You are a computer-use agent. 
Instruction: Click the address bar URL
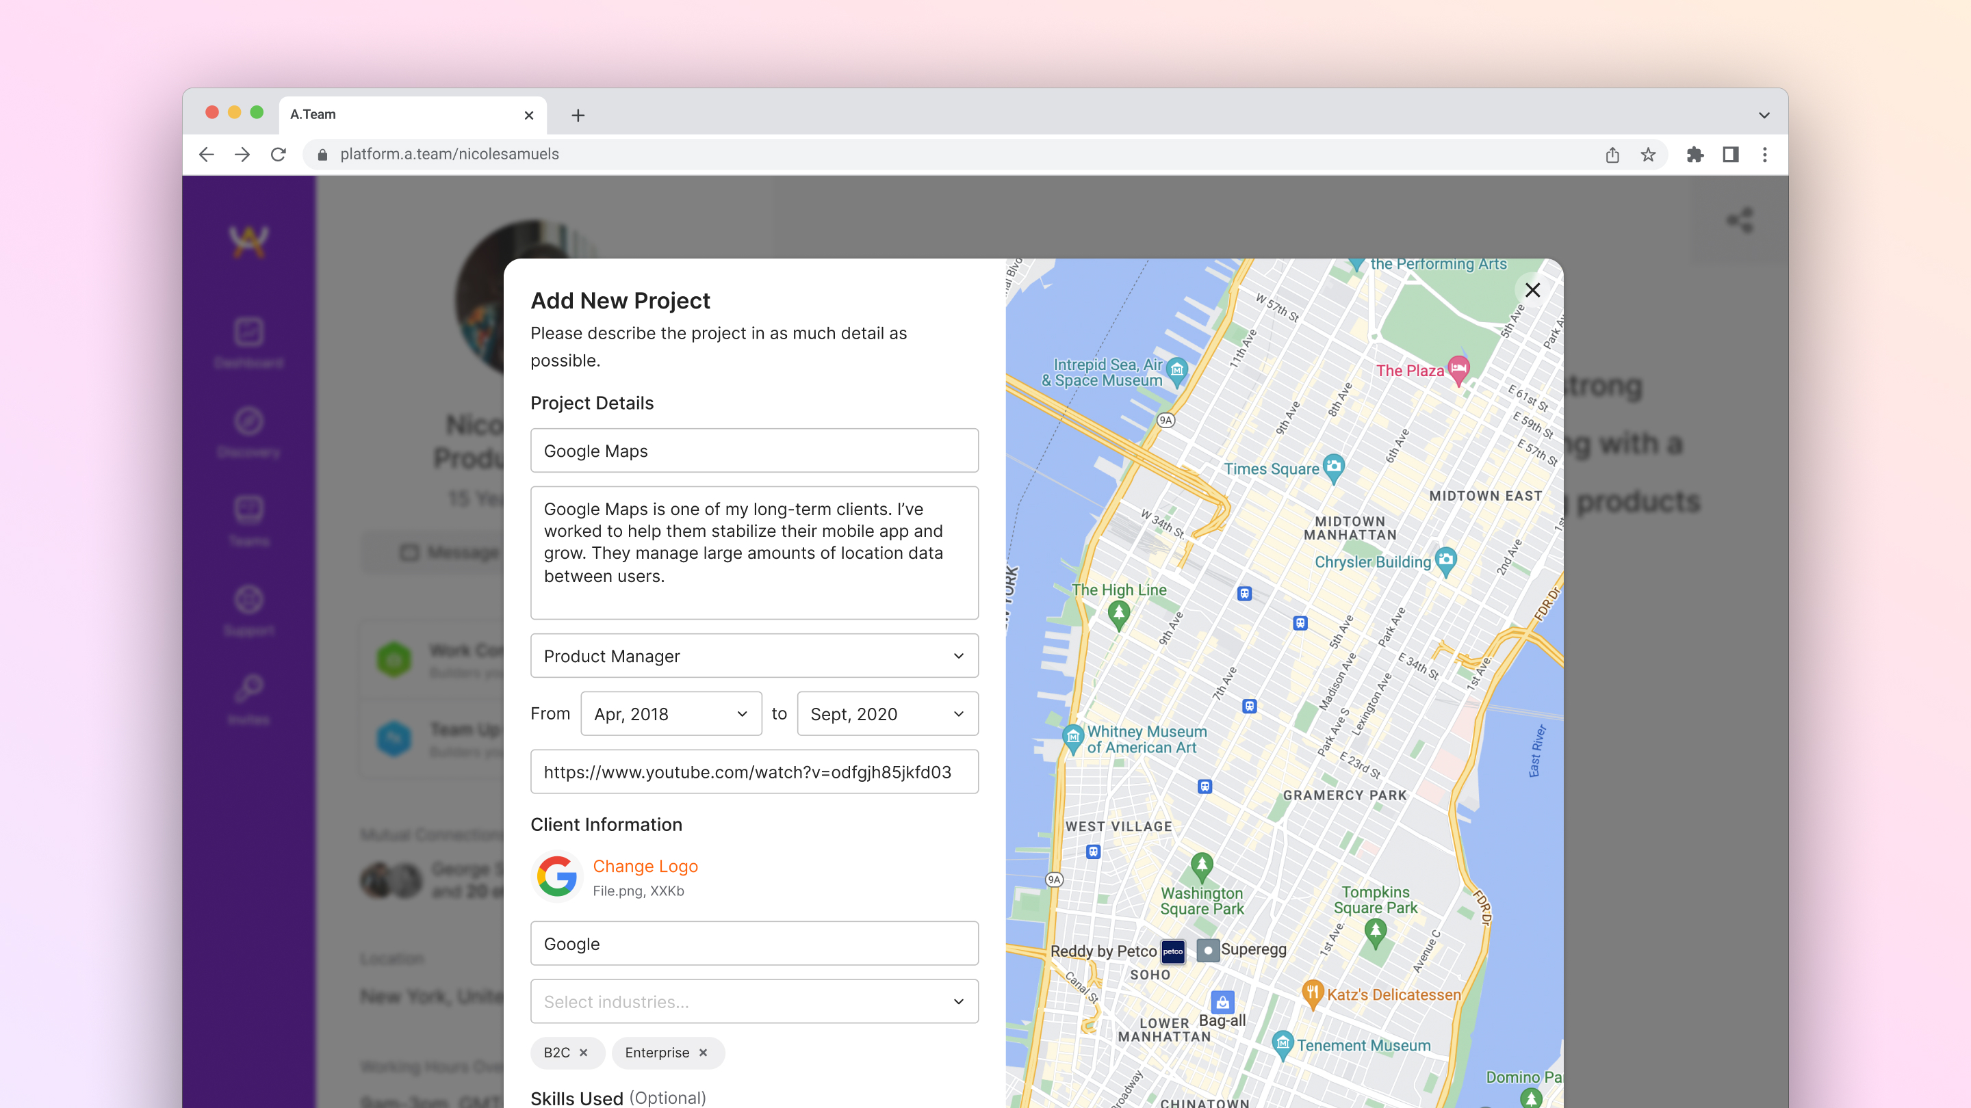[x=449, y=155]
